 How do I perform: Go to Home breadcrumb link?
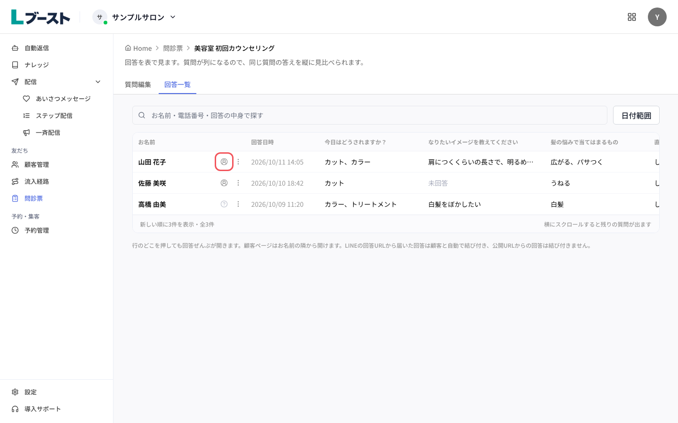point(138,48)
